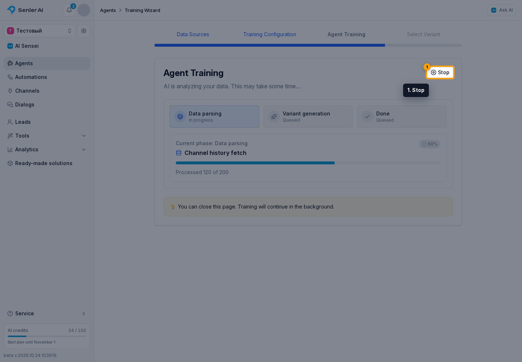Click Training Wizard breadcrumb
522x362 pixels.
pyautogui.click(x=142, y=10)
